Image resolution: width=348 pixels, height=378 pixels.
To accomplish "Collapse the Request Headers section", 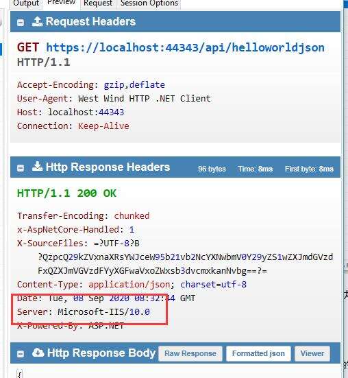I will (21, 23).
